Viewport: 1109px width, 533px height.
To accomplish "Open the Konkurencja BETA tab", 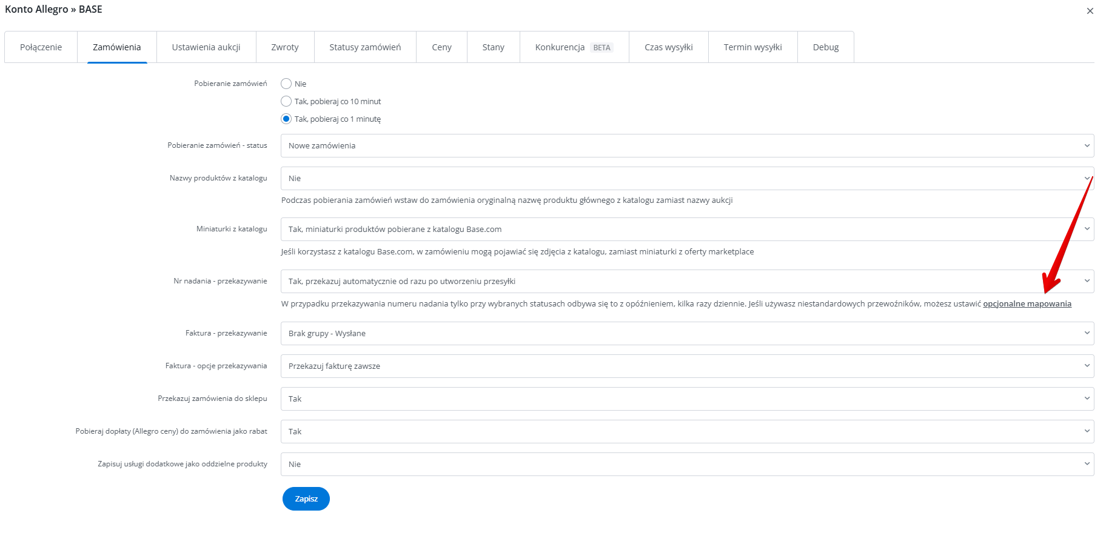I will [574, 47].
